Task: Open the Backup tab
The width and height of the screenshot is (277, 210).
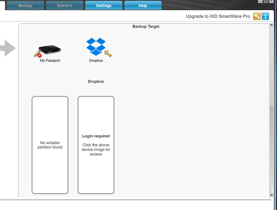Action: pos(26,5)
